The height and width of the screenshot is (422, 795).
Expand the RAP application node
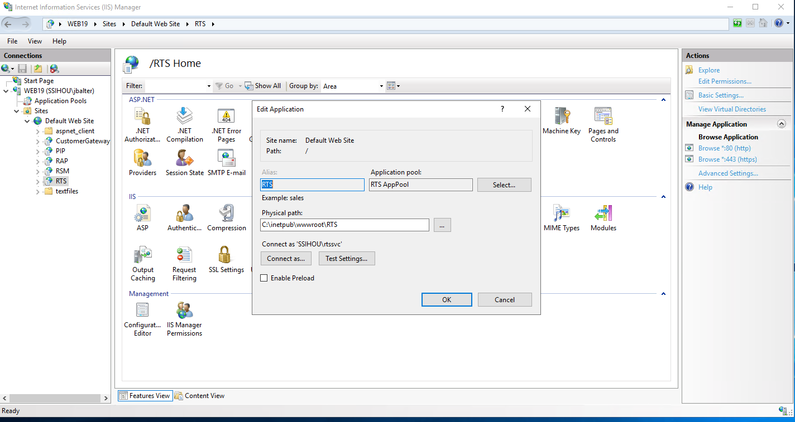point(38,161)
